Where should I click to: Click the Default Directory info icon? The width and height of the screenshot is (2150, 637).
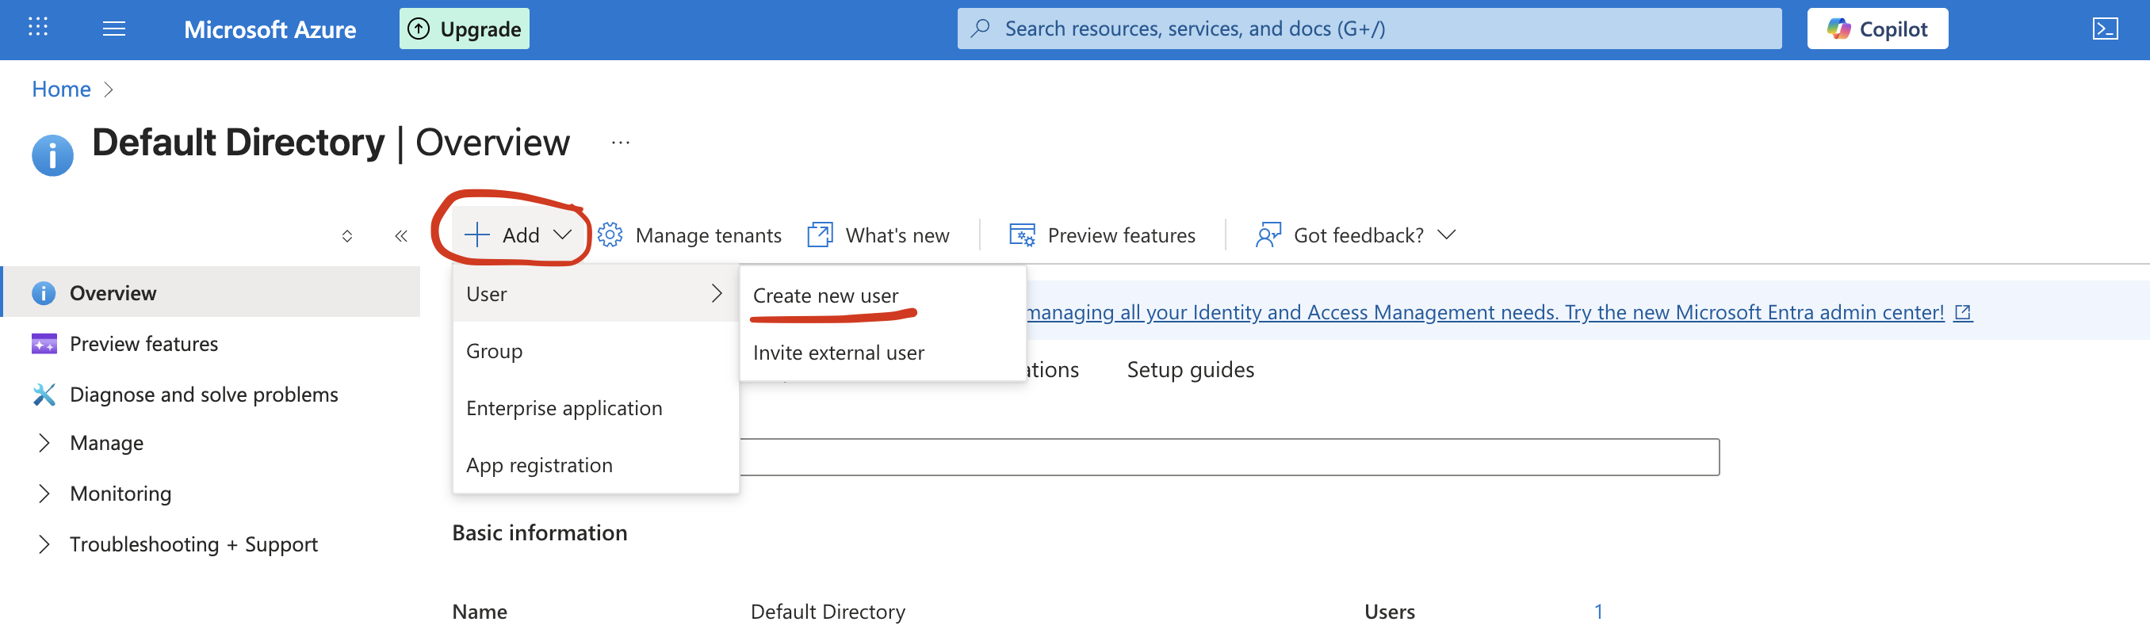pyautogui.click(x=52, y=155)
